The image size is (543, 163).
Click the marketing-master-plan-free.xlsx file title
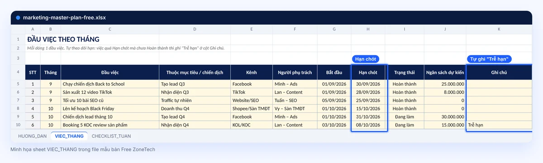click(64, 18)
